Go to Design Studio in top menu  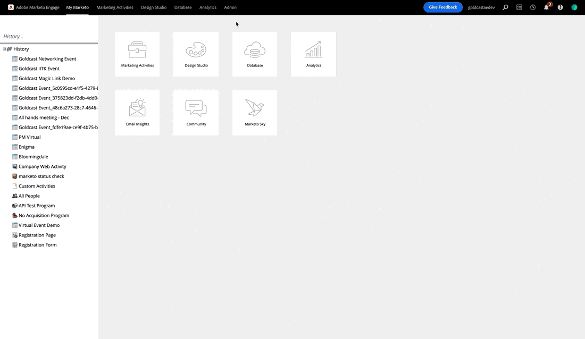pyautogui.click(x=154, y=7)
